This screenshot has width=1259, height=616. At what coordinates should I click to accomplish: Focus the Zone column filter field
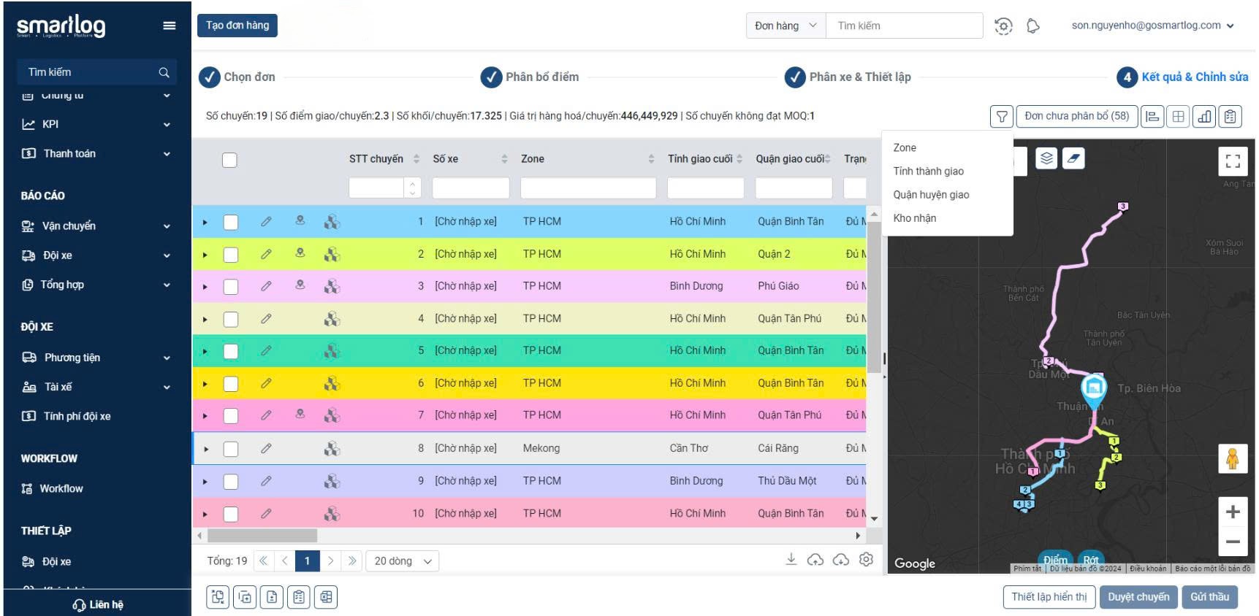[588, 188]
